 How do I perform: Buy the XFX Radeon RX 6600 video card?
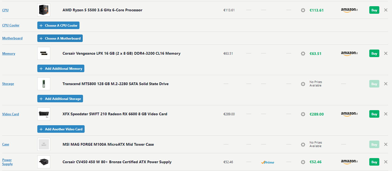pos(374,114)
